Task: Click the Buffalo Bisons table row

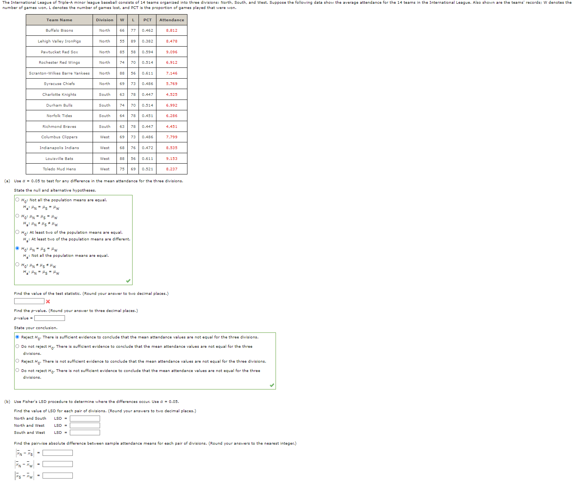Action: (x=59, y=30)
